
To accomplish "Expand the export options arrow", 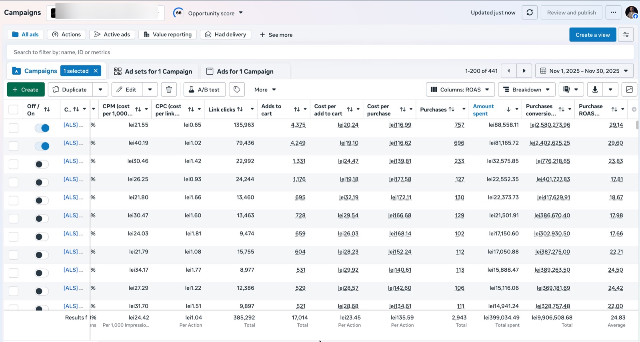I will (x=610, y=89).
